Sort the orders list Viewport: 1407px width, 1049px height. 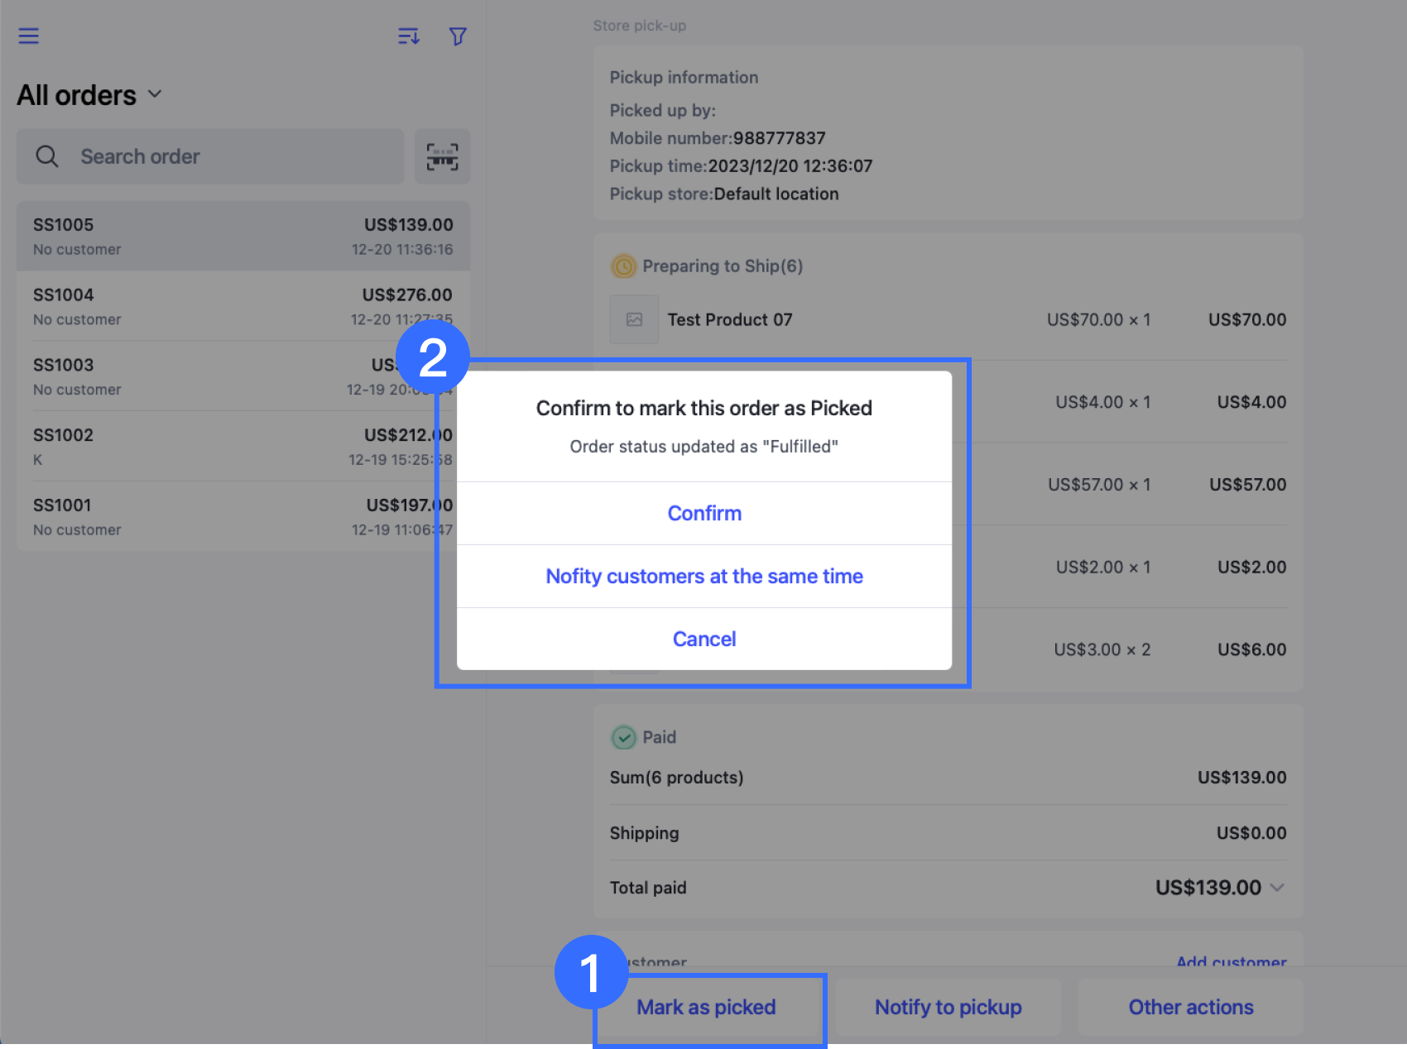coord(408,36)
